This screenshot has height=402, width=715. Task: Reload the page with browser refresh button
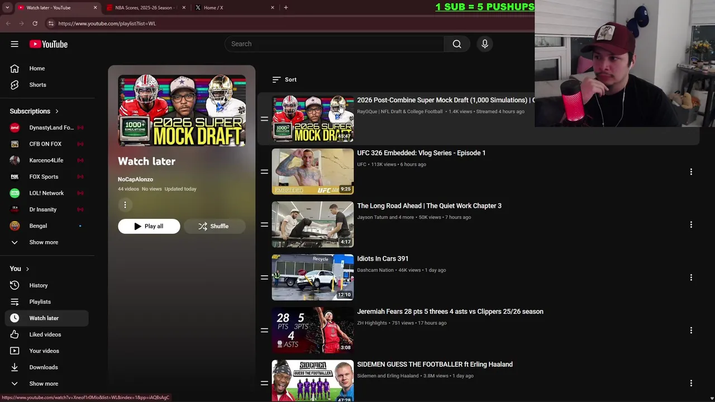click(x=35, y=23)
